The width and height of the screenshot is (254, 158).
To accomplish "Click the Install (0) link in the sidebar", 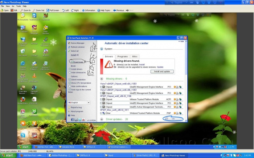I will point(75,55).
